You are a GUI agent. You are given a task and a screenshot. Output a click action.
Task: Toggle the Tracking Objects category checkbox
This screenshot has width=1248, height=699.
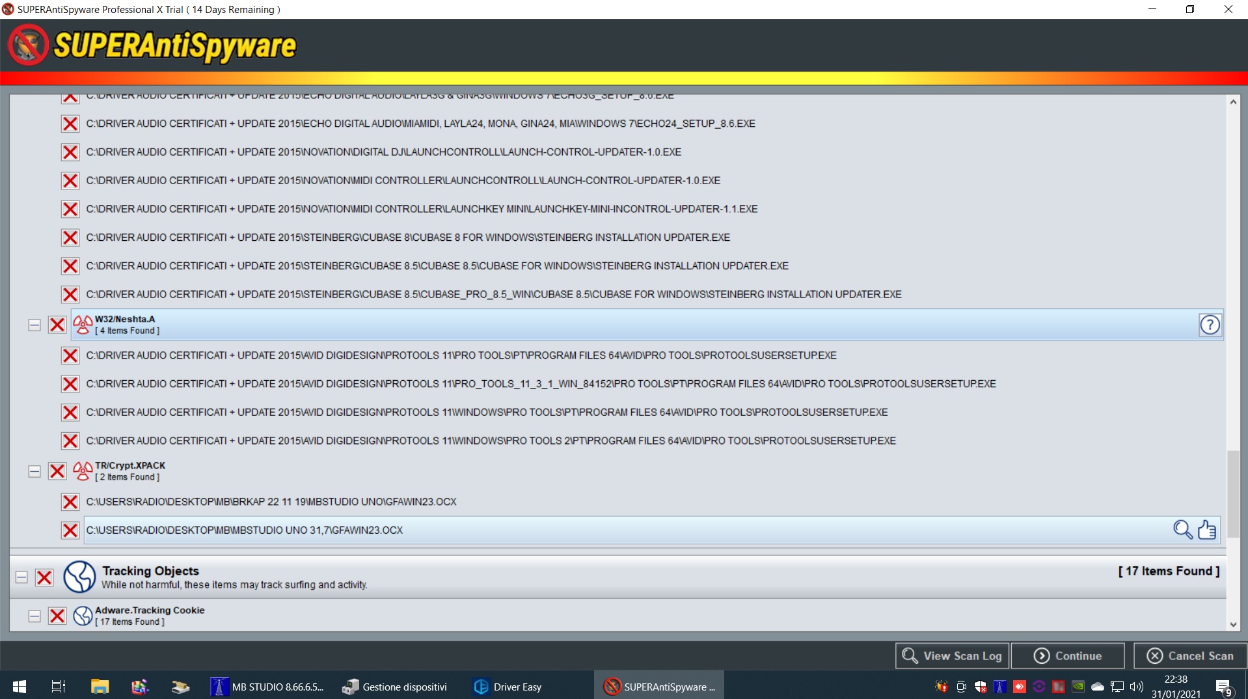[44, 577]
